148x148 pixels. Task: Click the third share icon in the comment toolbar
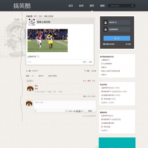click(79, 111)
